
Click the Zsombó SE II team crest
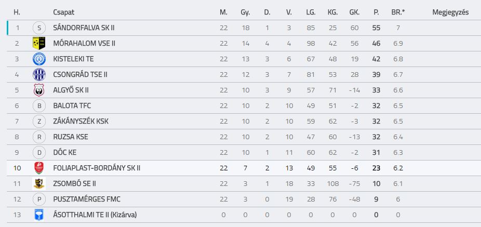[x=39, y=184]
